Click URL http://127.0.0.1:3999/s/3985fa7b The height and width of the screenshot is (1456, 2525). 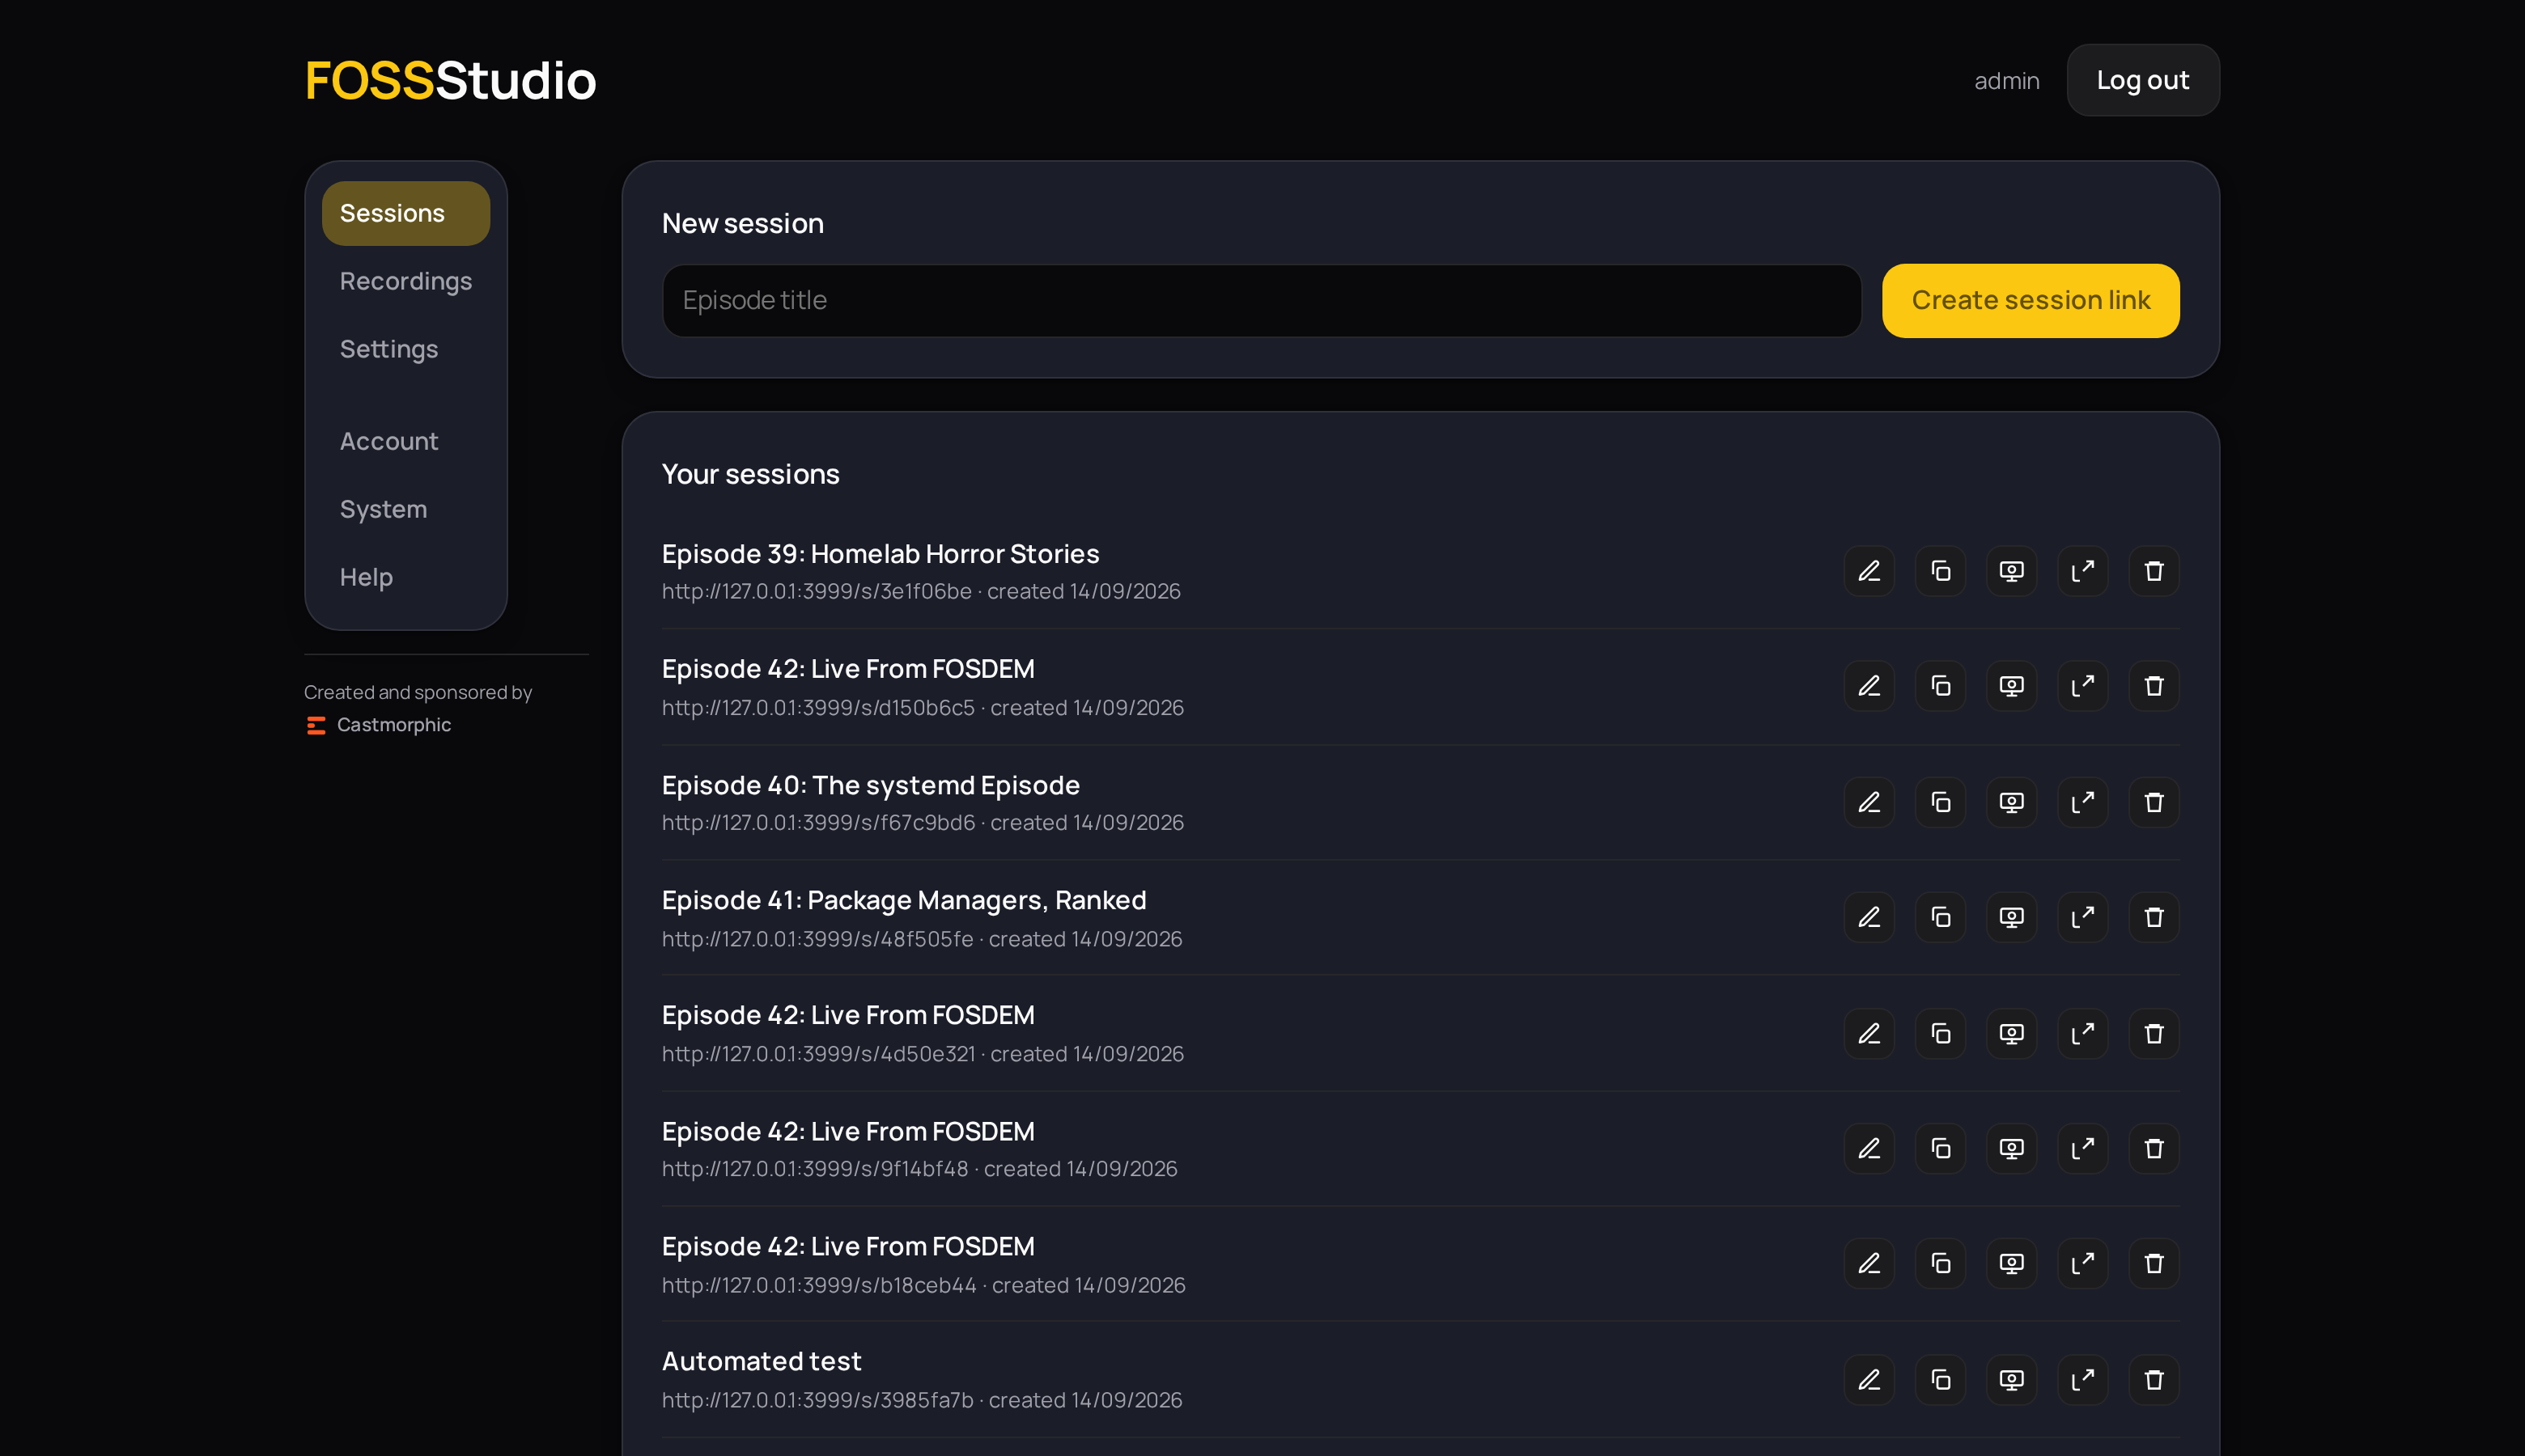tap(817, 1400)
